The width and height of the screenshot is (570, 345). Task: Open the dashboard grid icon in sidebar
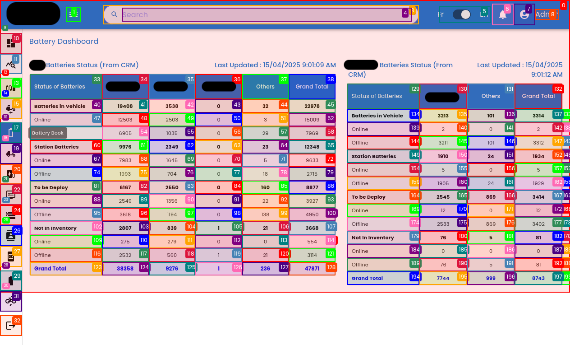[11, 43]
